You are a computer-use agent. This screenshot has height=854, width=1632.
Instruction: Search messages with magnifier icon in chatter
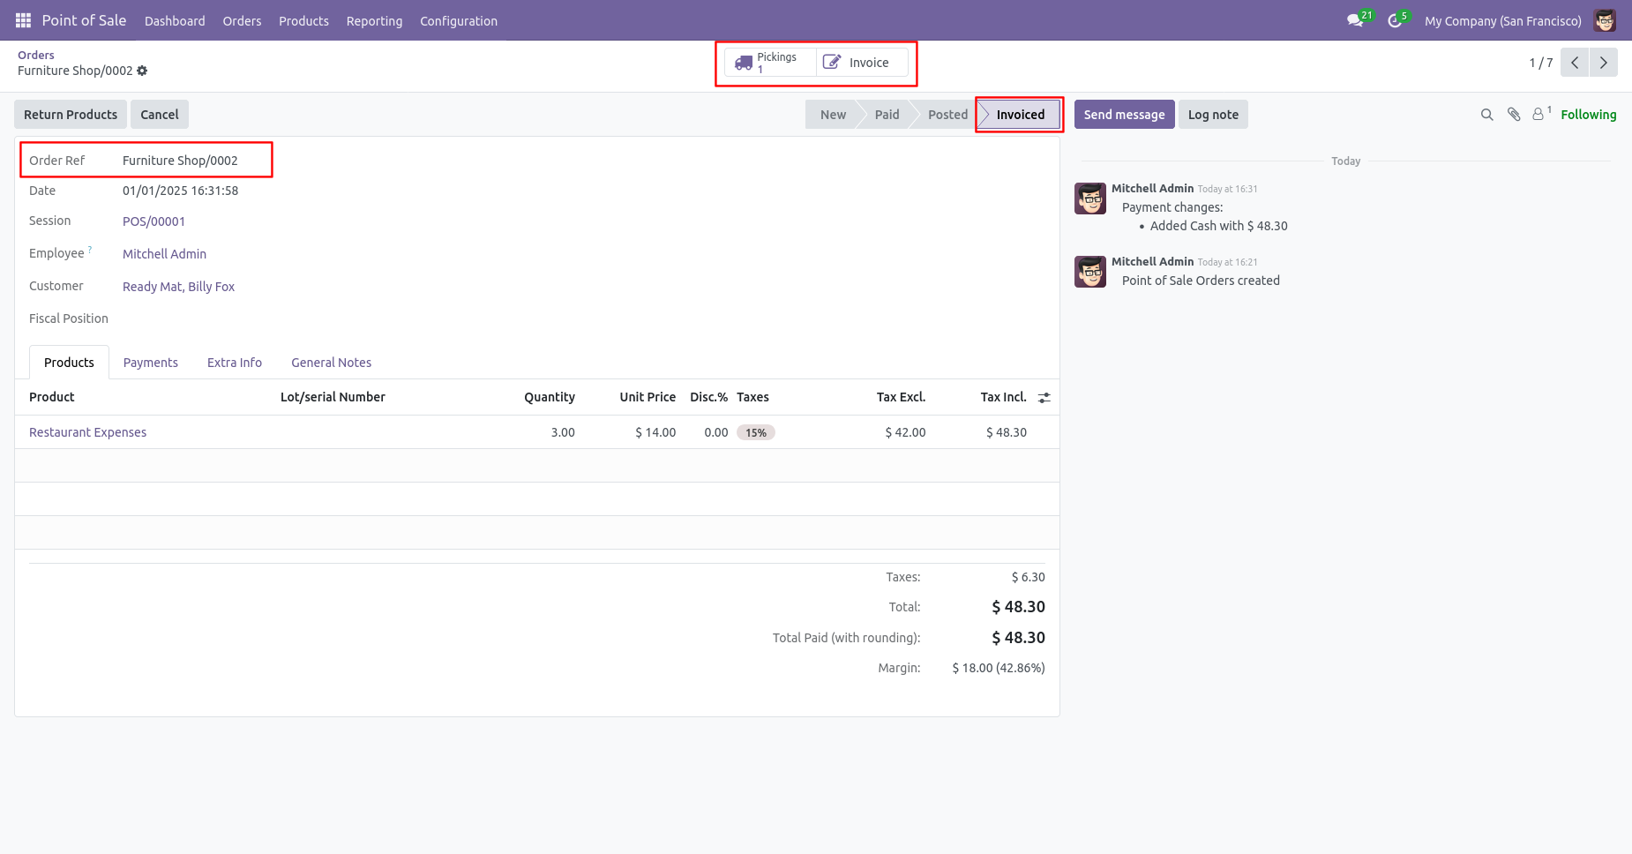coord(1486,115)
